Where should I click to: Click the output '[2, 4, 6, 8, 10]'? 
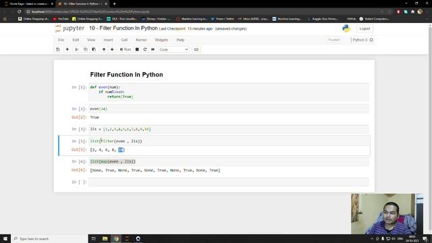[x=107, y=150]
